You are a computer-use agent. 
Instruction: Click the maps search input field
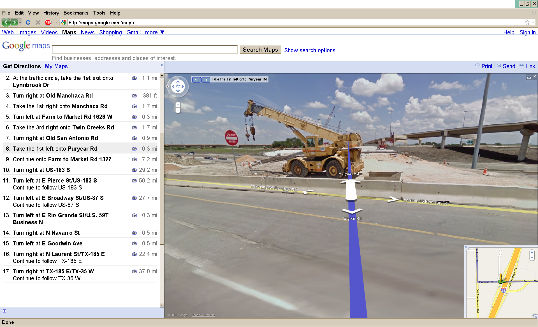145,50
